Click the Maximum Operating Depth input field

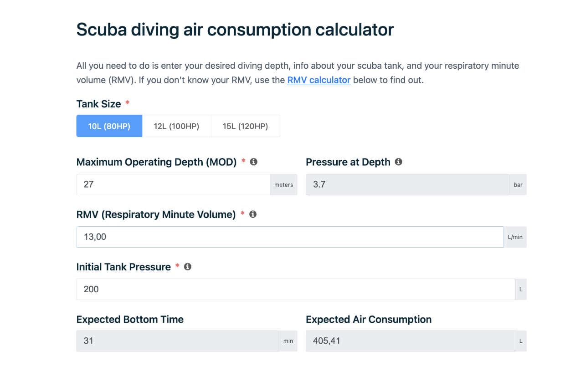tap(173, 184)
